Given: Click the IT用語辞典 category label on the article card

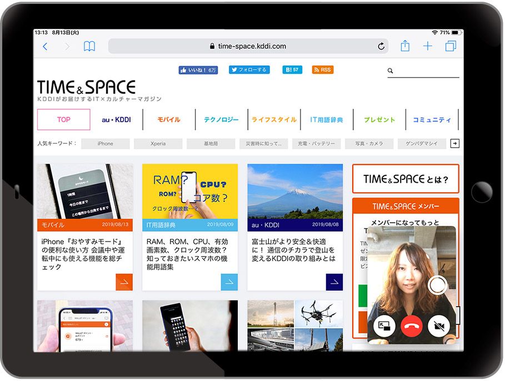Looking at the screenshot, I should (x=161, y=225).
